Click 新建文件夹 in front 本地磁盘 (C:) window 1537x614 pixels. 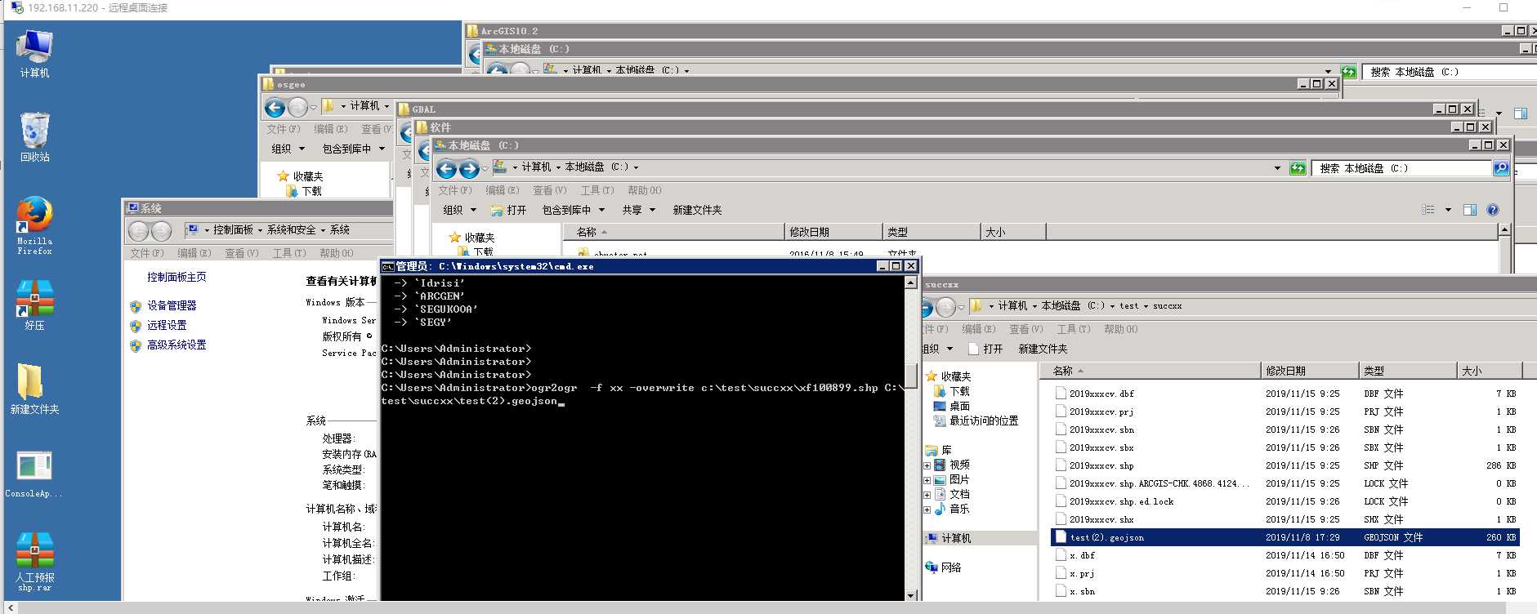pos(697,210)
